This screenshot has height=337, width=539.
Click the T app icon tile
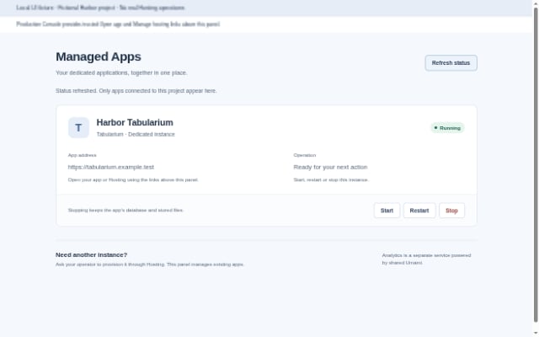point(78,127)
